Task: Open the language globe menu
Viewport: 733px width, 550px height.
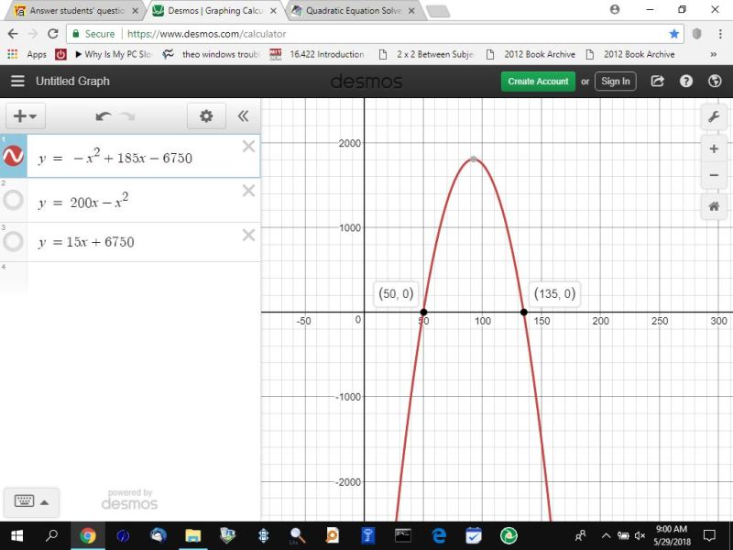Action: 715,82
